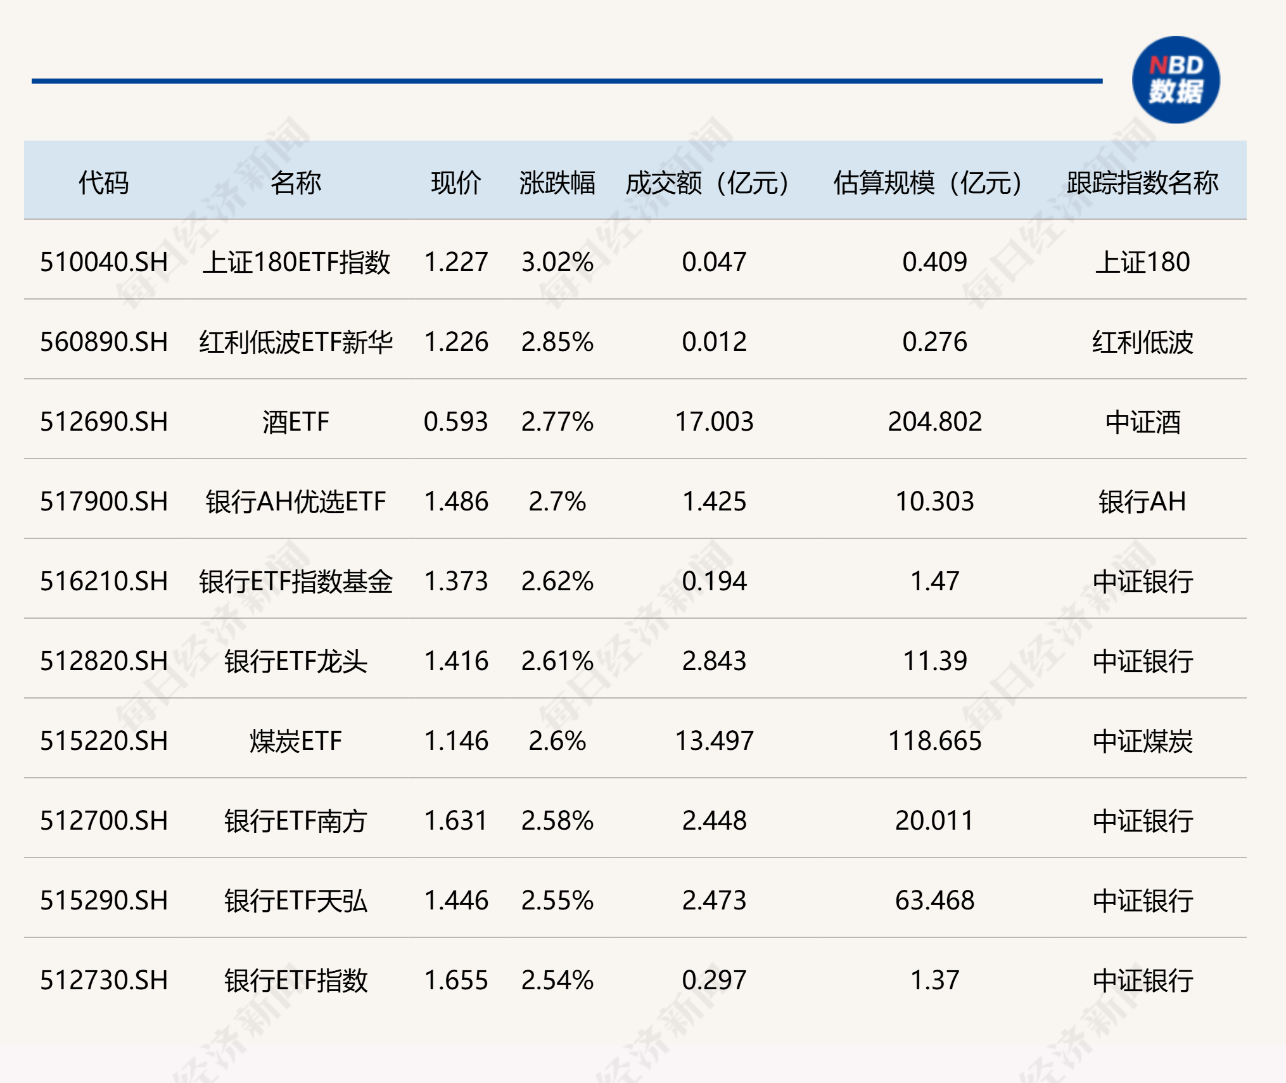The image size is (1286, 1083).
Task: Click the 银行ETF指数 name in last row
Action: (x=296, y=980)
